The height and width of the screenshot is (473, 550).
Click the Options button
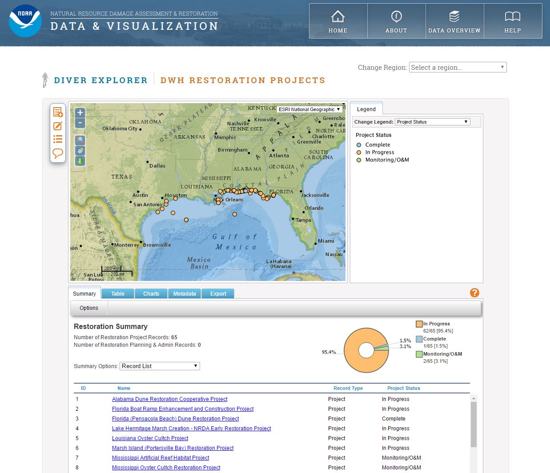tap(89, 308)
